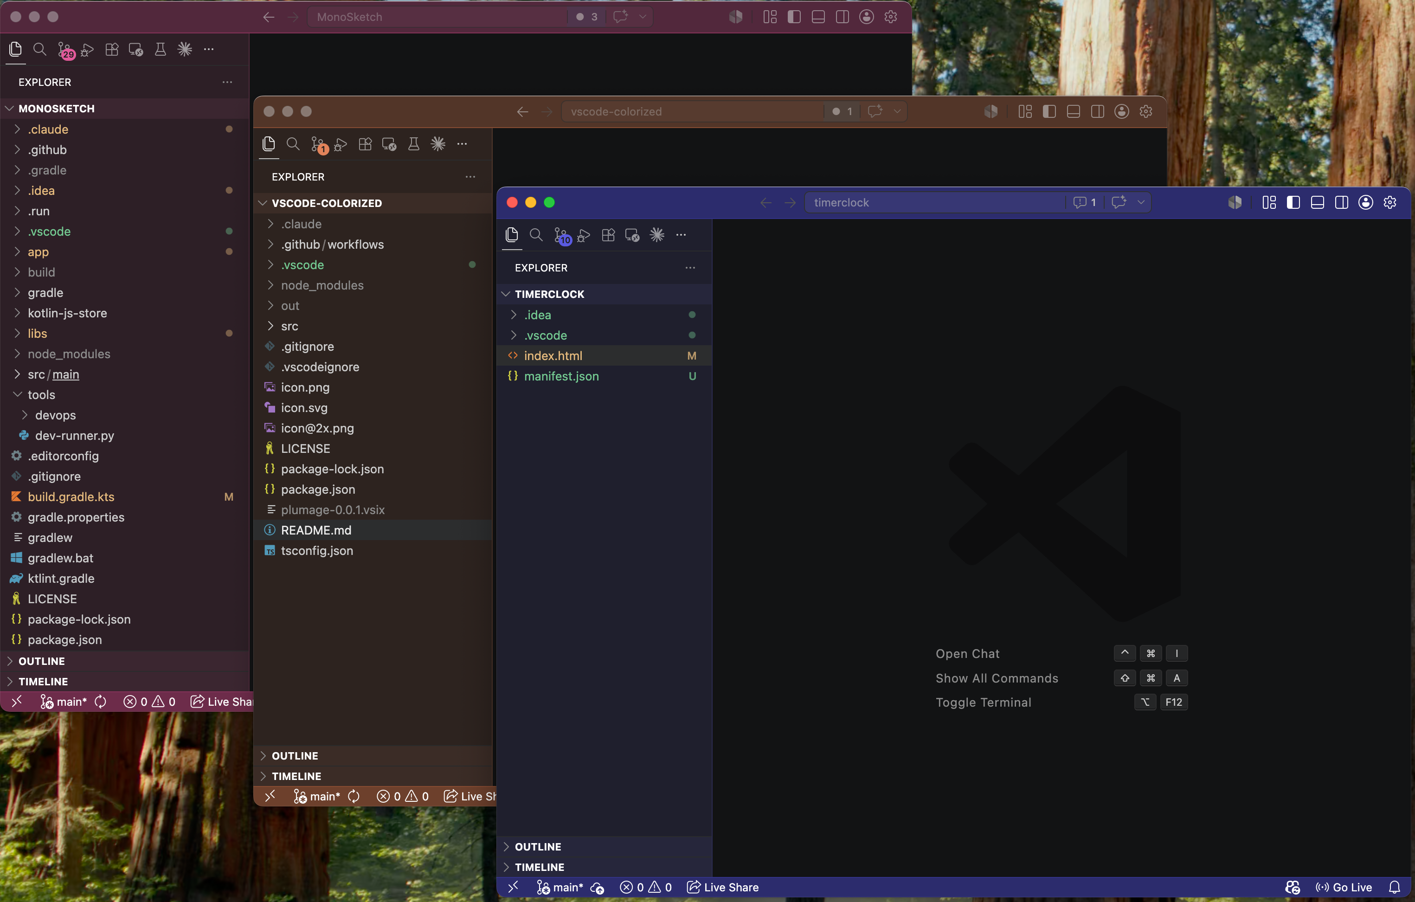The image size is (1415, 902).
Task: Open more views ellipsis in timerclock activity bar
Action: coord(681,235)
